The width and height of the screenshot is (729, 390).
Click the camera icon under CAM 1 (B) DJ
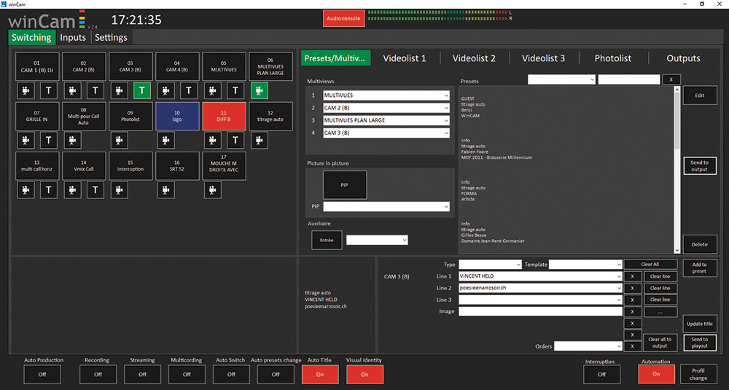click(x=26, y=90)
